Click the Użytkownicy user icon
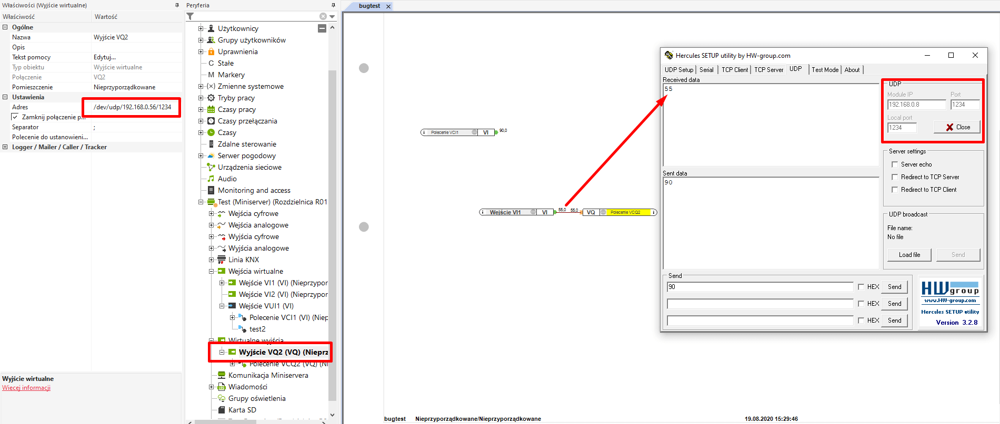 211,28
